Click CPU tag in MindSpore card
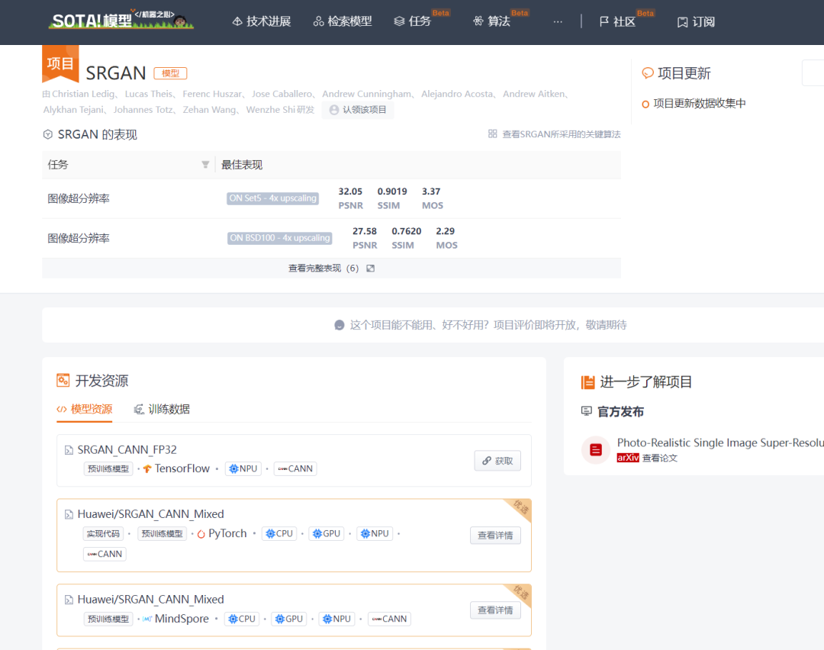The width and height of the screenshot is (824, 650). [x=242, y=619]
